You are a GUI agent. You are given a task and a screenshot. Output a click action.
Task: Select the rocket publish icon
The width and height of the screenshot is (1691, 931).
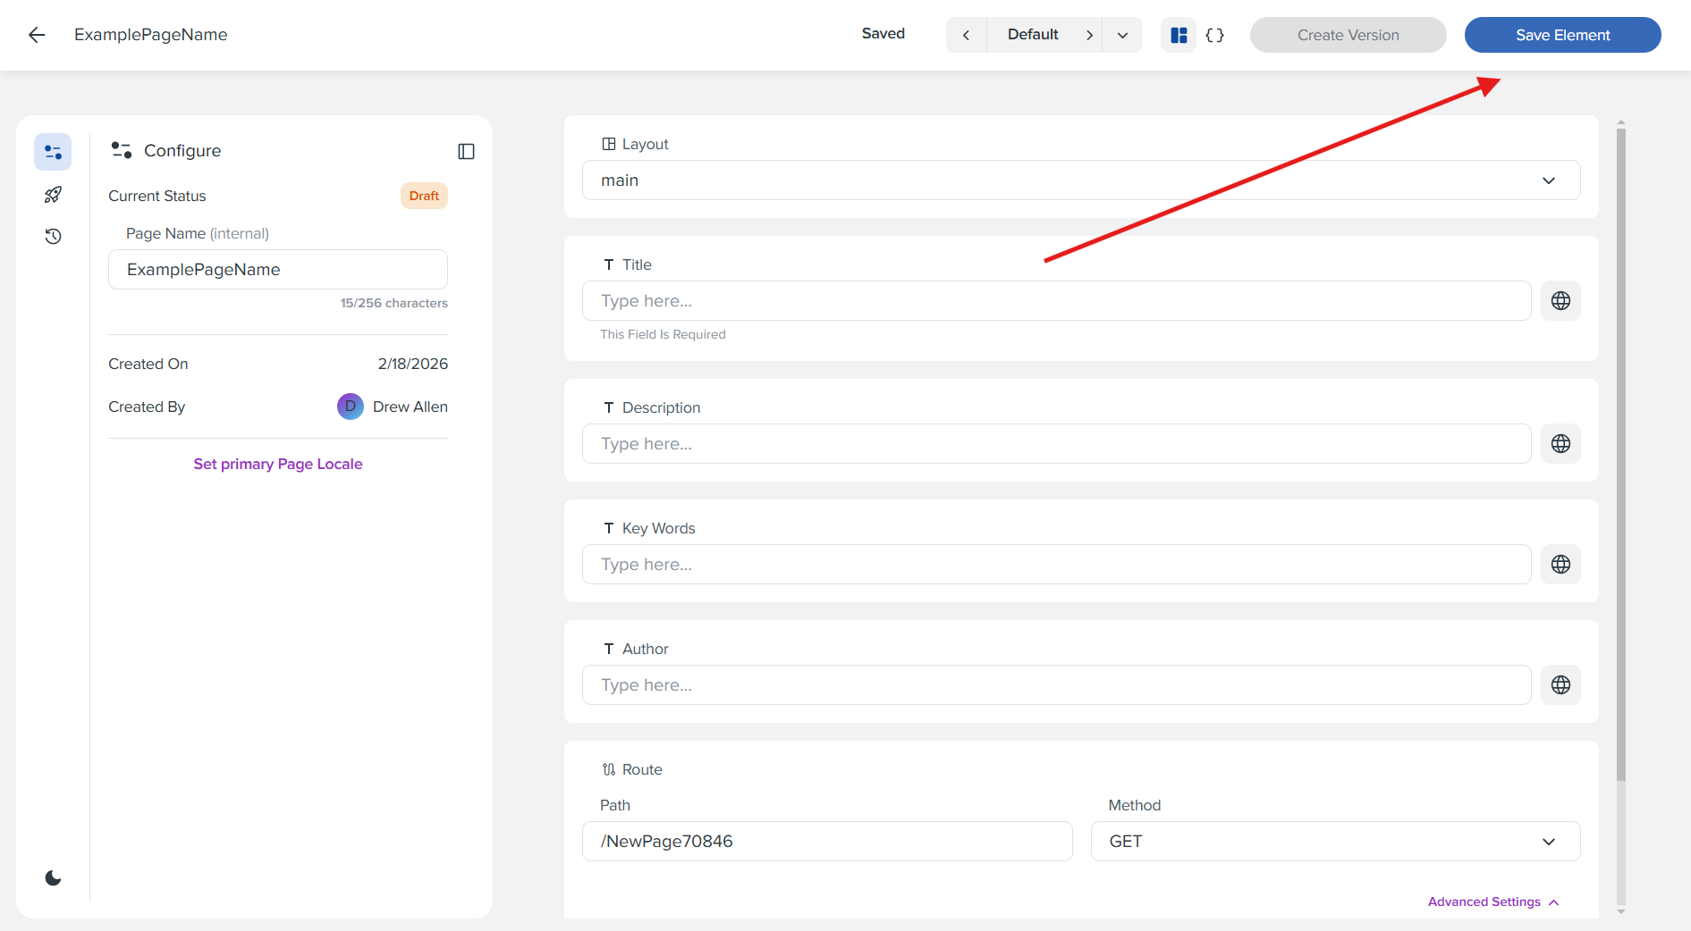pos(52,194)
